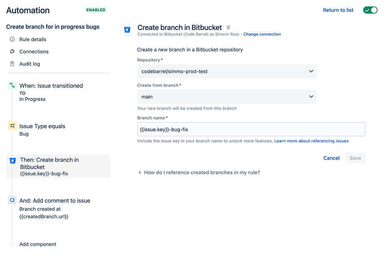The image size is (388, 256).
Task: Click the Bitbucket icon on the Then component
Action: 12,160
